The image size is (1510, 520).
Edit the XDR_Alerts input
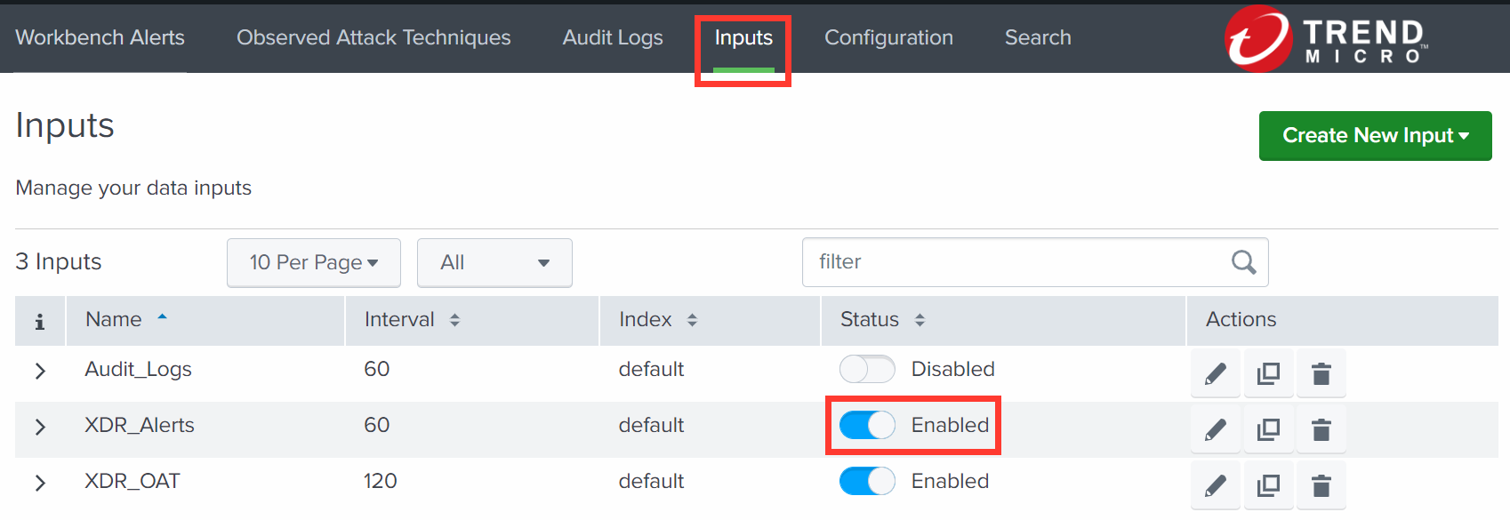coord(1215,430)
